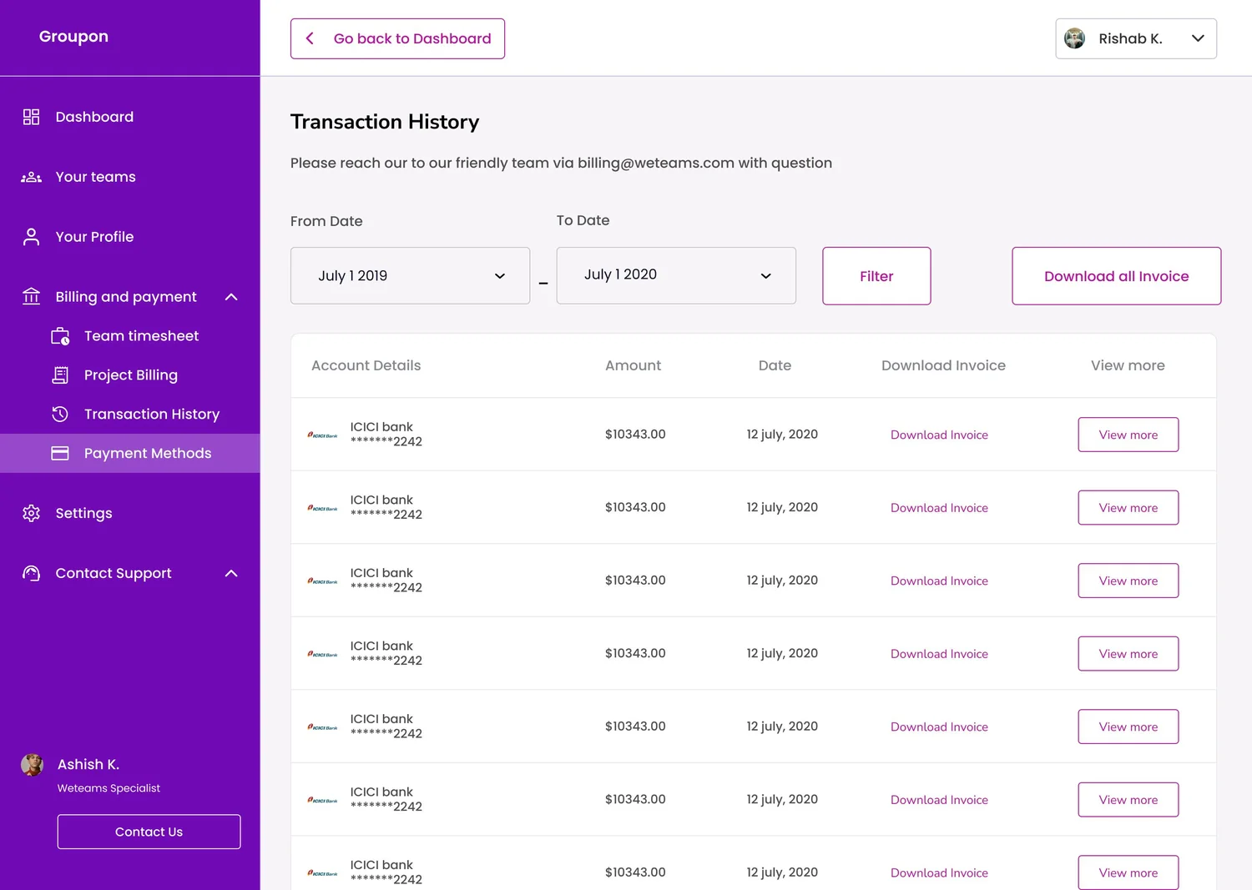The width and height of the screenshot is (1252, 890).
Task: Click the To Date label
Action: pyautogui.click(x=583, y=220)
